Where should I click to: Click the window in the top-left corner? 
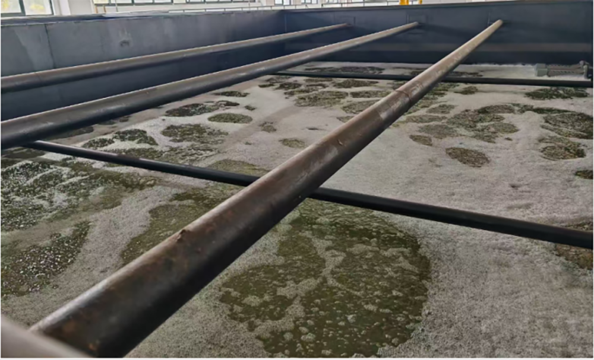[27, 7]
